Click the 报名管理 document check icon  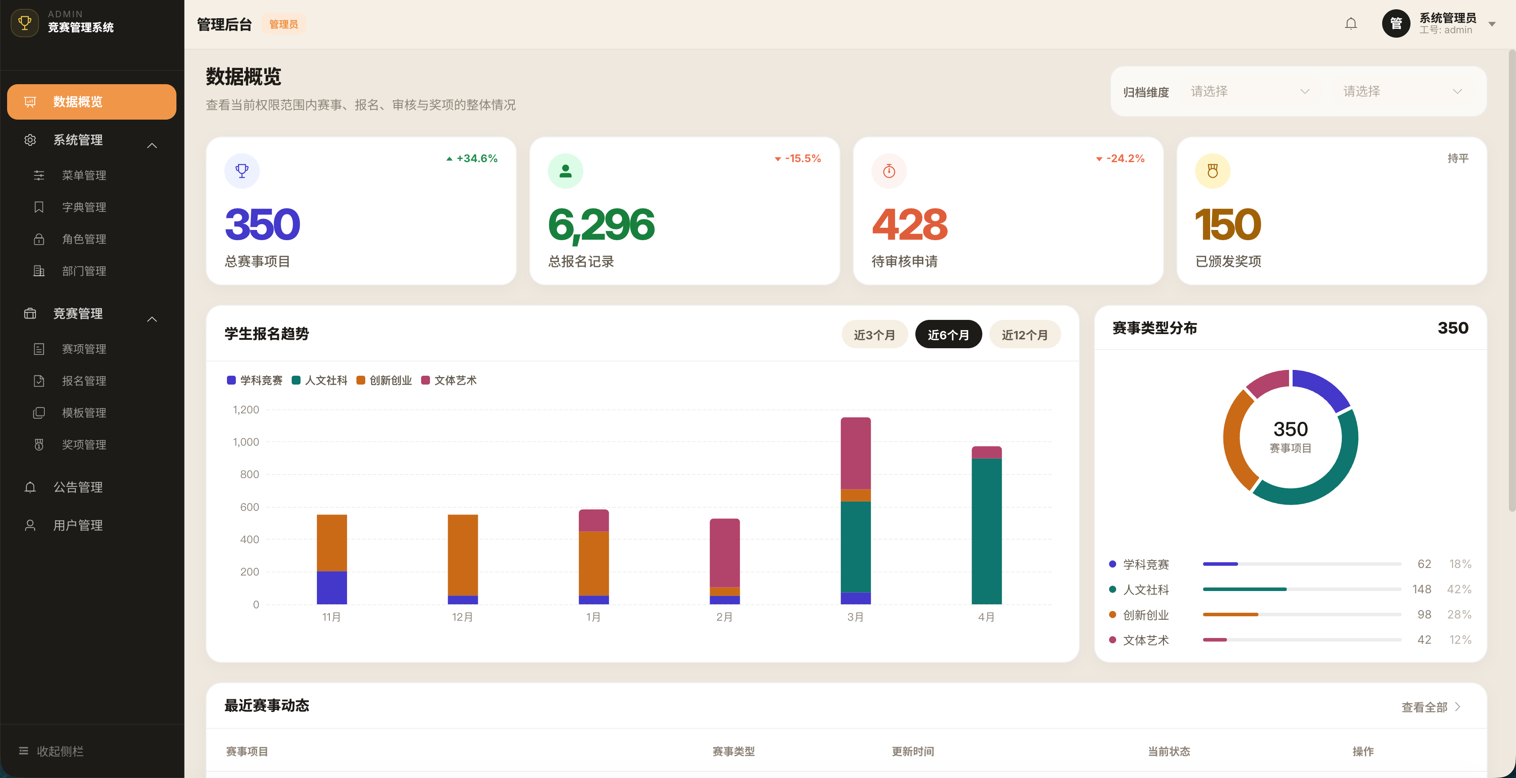pos(39,381)
